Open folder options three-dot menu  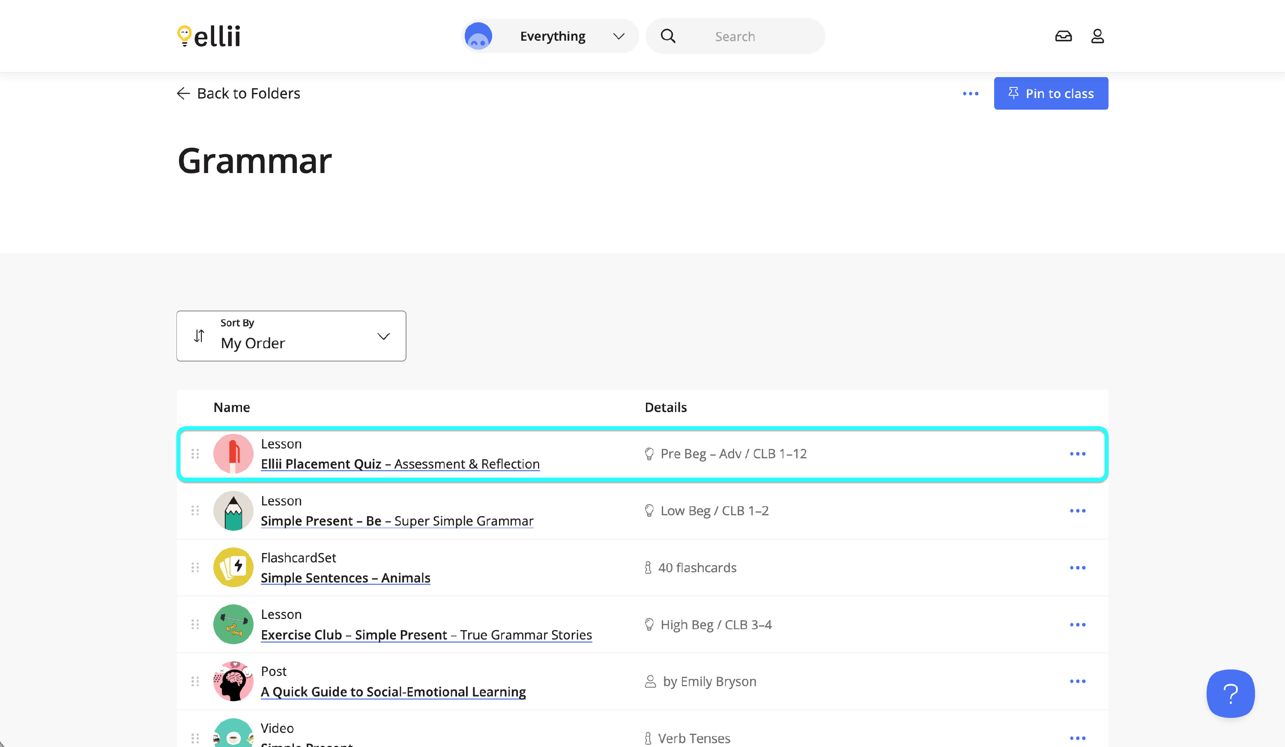click(x=970, y=94)
